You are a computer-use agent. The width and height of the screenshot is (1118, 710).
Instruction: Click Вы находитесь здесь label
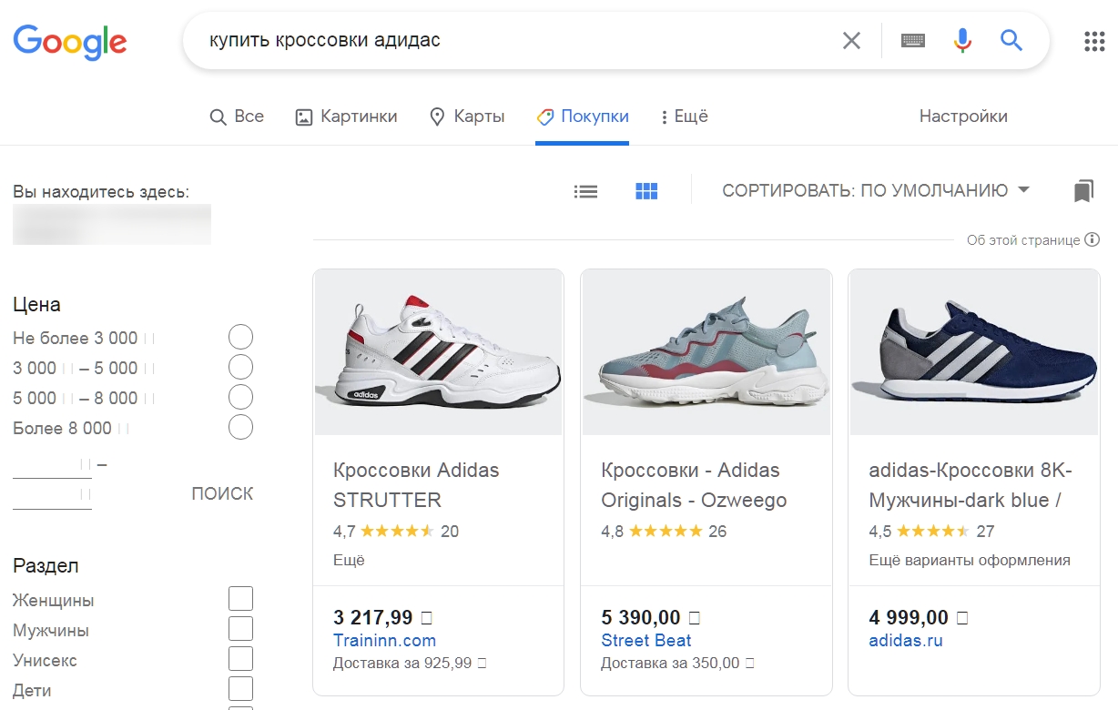pyautogui.click(x=101, y=192)
